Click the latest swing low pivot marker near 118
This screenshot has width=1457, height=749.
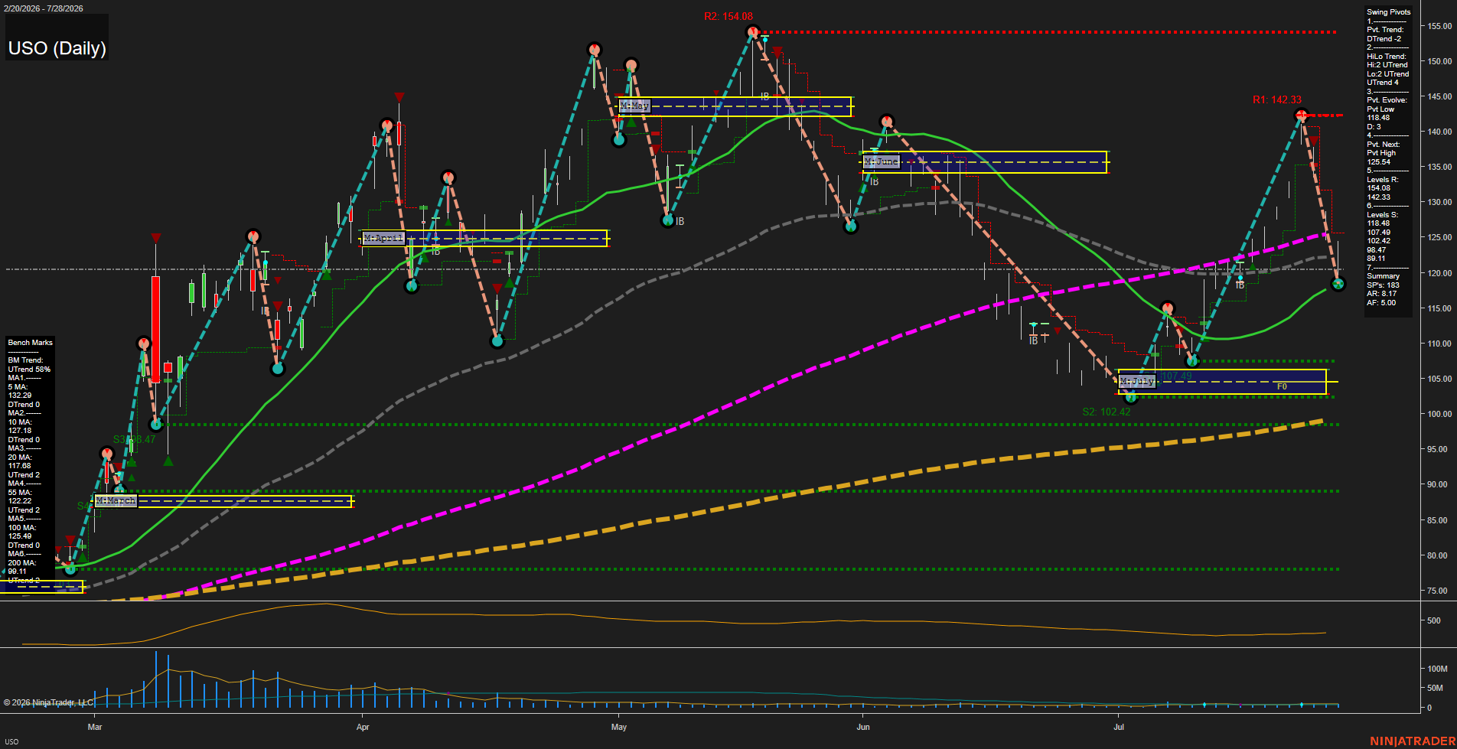[1338, 284]
